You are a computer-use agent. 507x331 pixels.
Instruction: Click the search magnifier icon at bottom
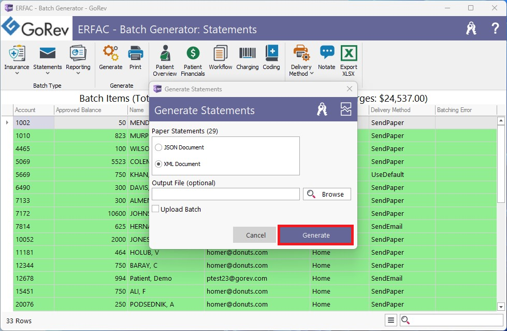point(405,321)
